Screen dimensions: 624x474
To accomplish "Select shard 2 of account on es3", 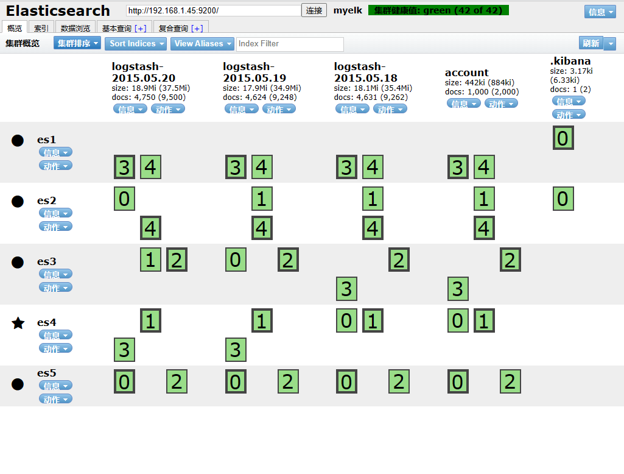I will tap(510, 260).
